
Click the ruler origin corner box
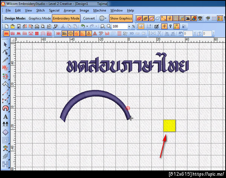[x=13, y=41]
